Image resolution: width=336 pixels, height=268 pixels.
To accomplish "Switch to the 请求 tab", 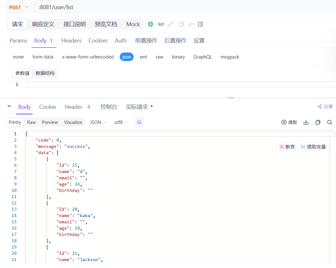I will click(x=17, y=24).
